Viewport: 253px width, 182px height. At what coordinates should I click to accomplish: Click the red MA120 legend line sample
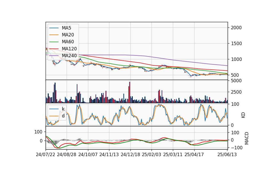pyautogui.click(x=54, y=49)
